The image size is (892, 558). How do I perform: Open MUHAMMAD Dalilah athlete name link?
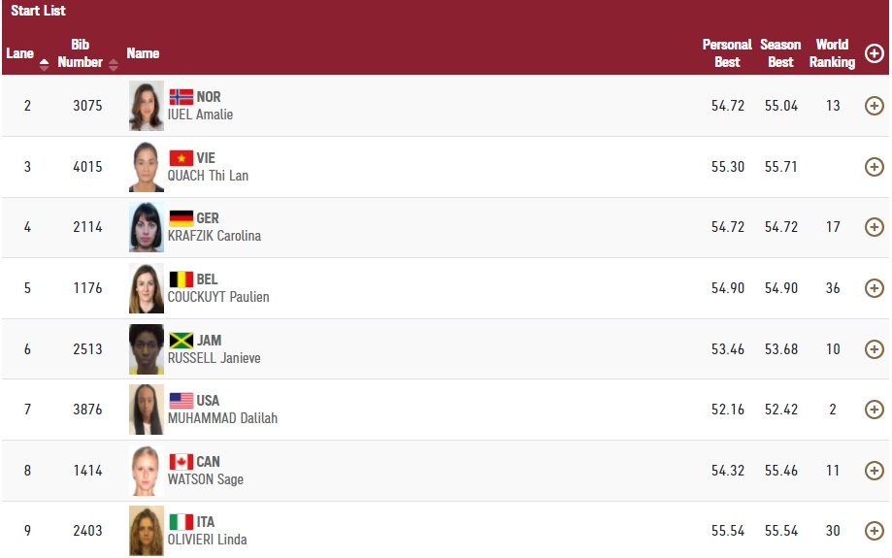(x=222, y=418)
